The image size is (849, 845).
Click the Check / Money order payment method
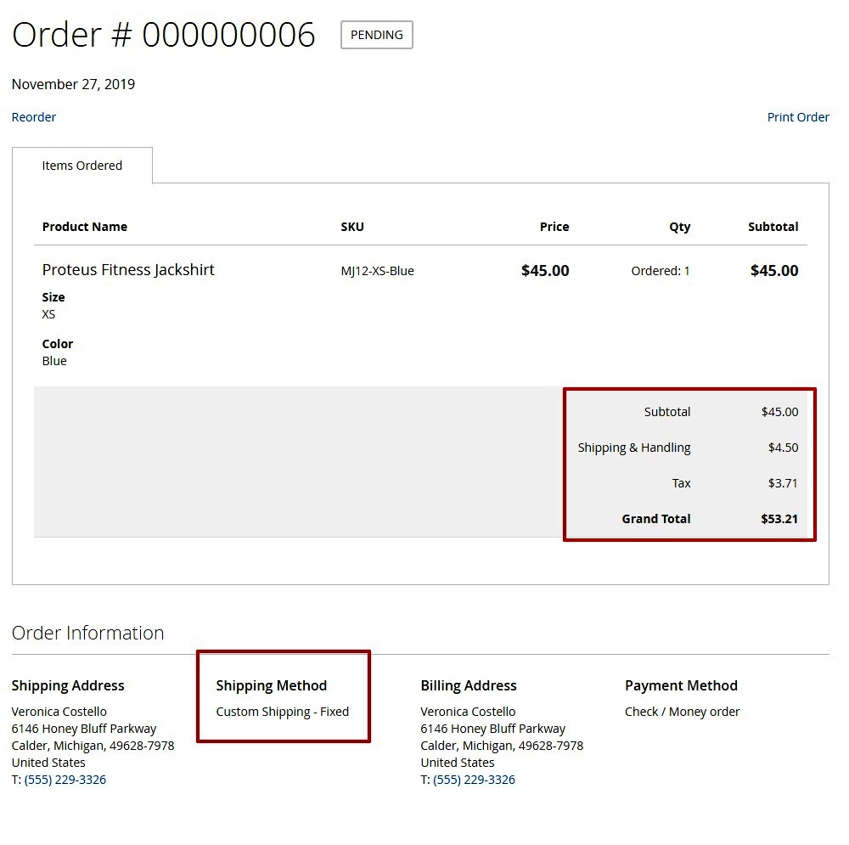click(682, 712)
